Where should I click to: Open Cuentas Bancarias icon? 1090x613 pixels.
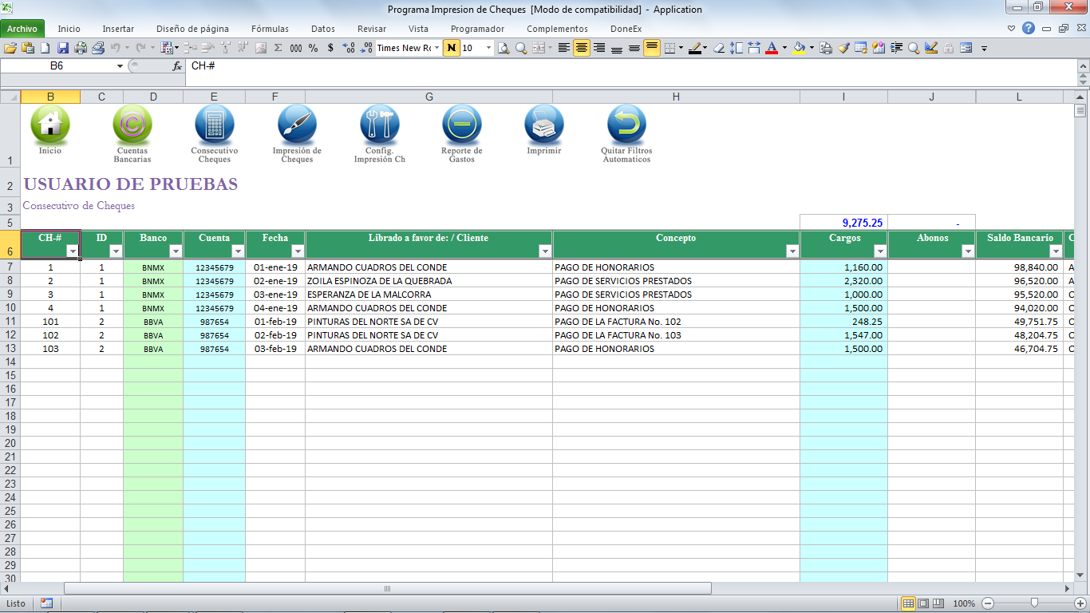click(x=132, y=125)
